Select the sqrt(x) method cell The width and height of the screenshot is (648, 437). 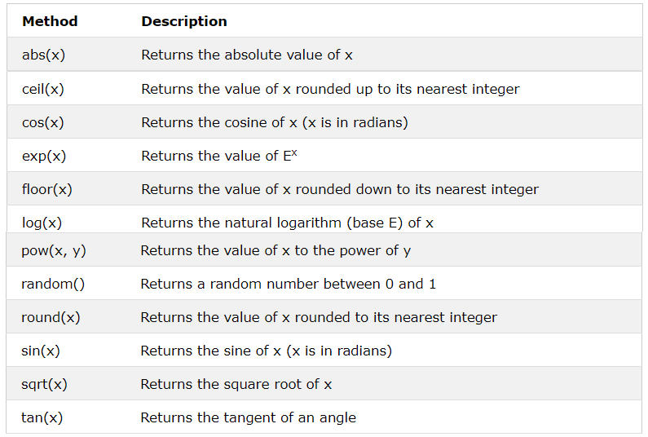click(x=45, y=384)
